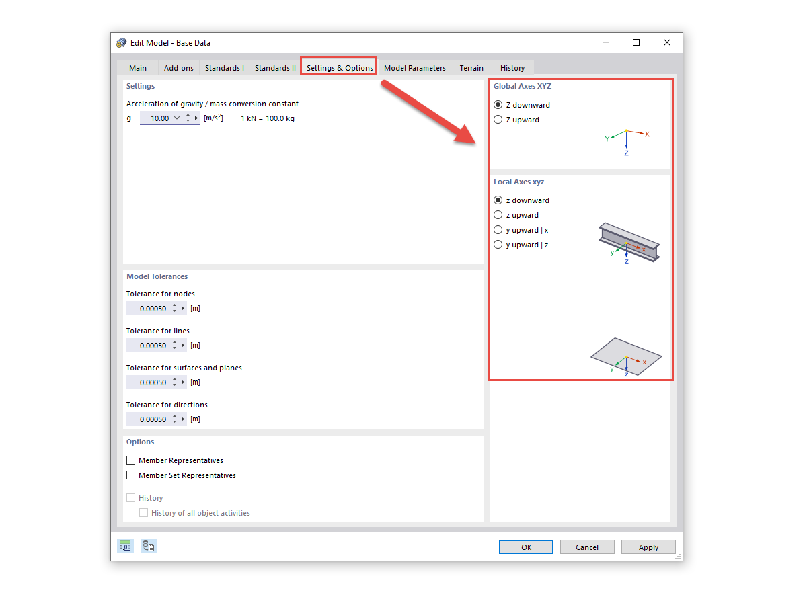Click the arrow beside tolerance for lines field
The width and height of the screenshot is (807, 605).
182,345
